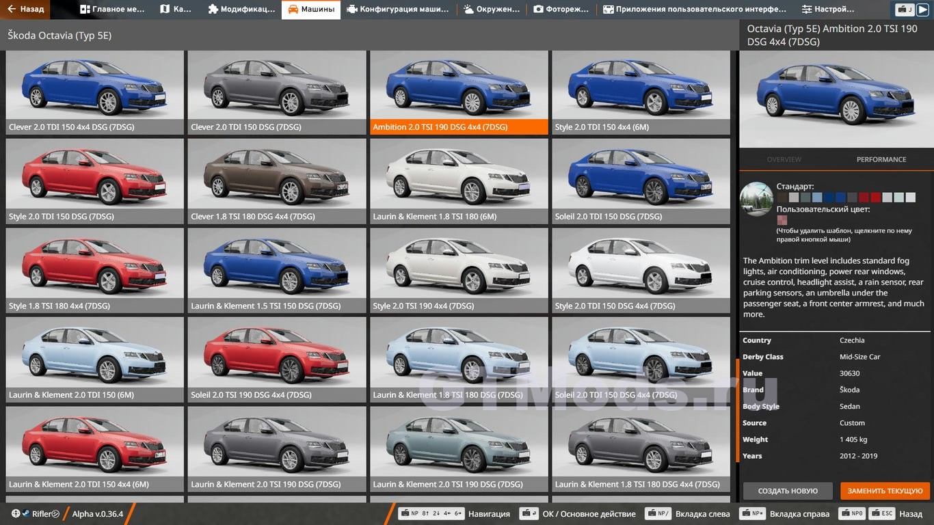Select highlighted Ambition 2.0 TSI 190 DSG 4x4
Screen dimensions: 934x525
[x=459, y=92]
